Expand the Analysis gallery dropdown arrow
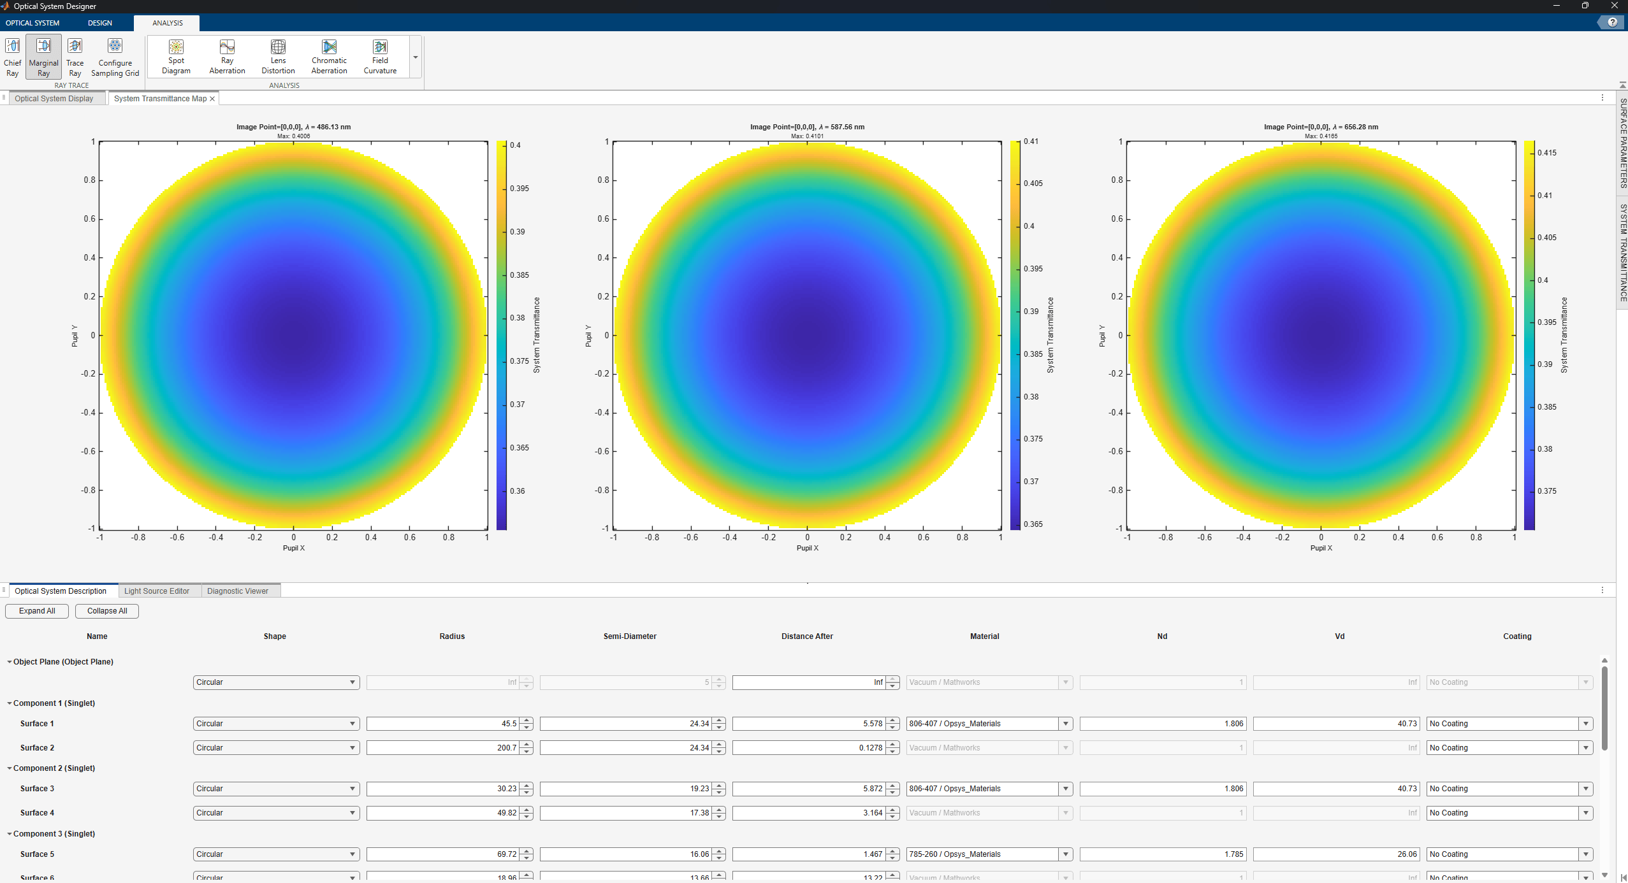This screenshot has height=883, width=1628. [x=415, y=57]
